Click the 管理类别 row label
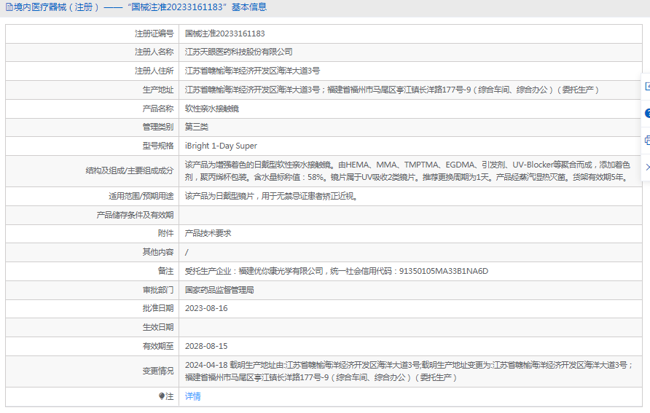Screen dimensions: 650x413 [x=158, y=127]
